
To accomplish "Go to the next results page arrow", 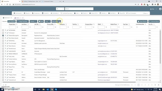I will (155, 85).
